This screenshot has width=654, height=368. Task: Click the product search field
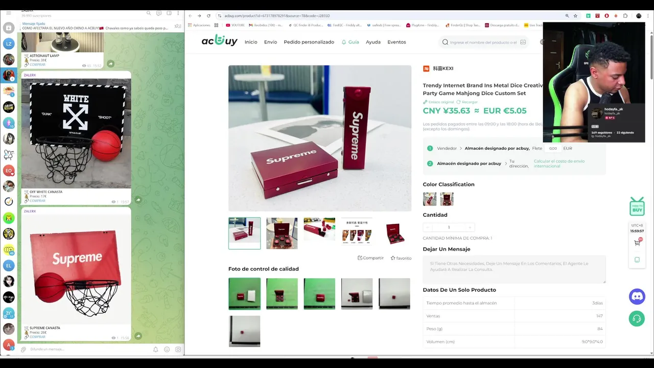pos(483,42)
